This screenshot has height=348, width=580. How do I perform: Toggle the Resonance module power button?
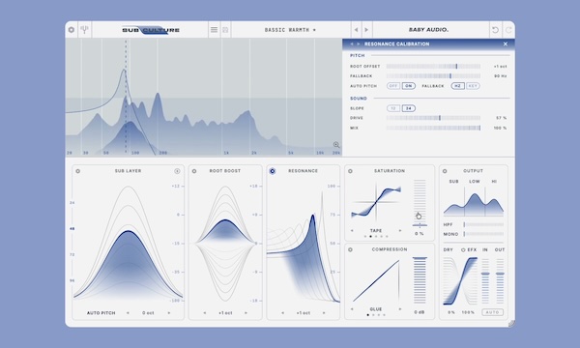[273, 171]
